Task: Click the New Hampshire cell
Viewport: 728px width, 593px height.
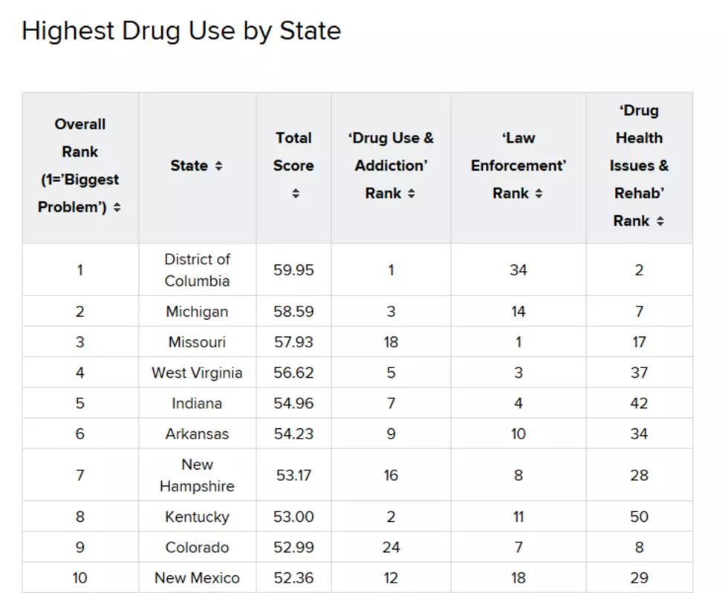Action: pos(198,475)
